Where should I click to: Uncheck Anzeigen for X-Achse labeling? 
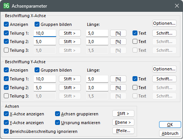[x=6, y=24]
